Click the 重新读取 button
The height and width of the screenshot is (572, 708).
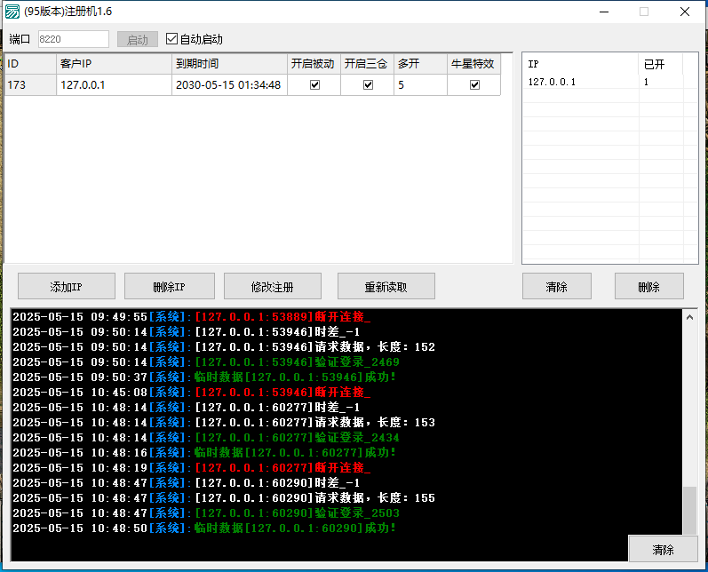pyautogui.click(x=386, y=286)
